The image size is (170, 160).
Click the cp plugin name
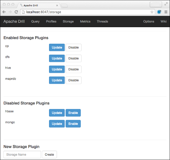pyautogui.click(x=7, y=46)
